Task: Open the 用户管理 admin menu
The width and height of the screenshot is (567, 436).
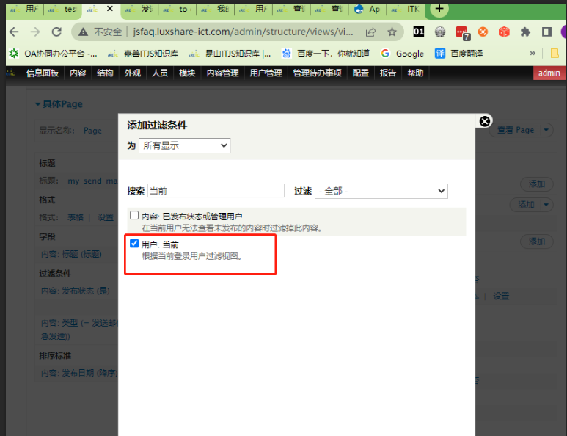Action: click(x=266, y=73)
